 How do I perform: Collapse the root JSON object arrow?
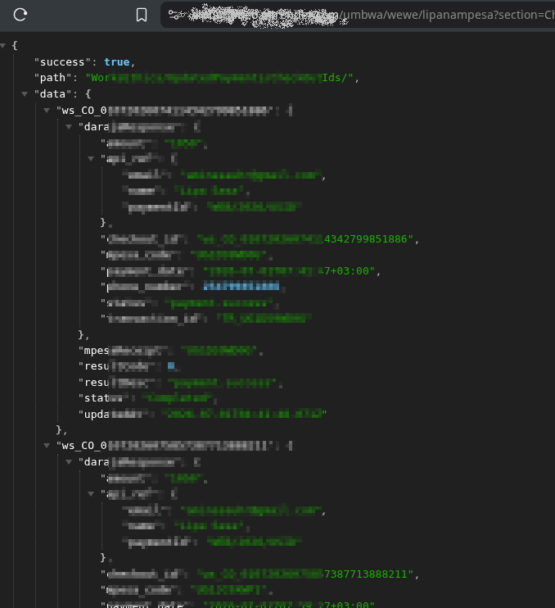(3, 46)
